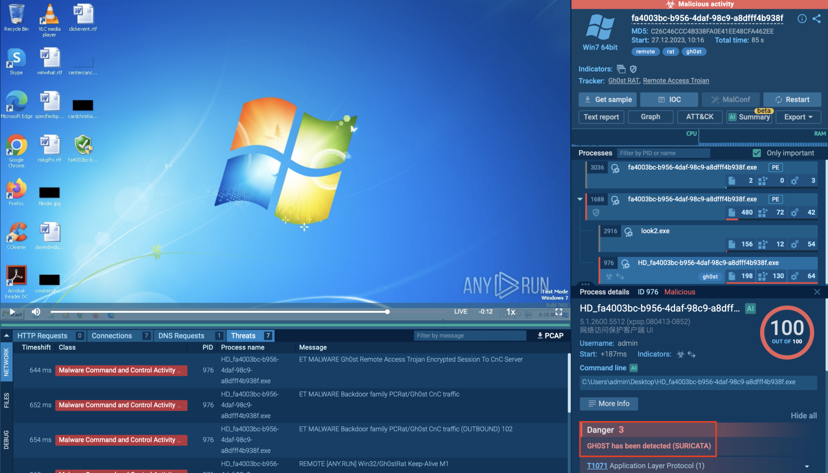Open the DNS Requests tab
828x473 pixels.
181,336
